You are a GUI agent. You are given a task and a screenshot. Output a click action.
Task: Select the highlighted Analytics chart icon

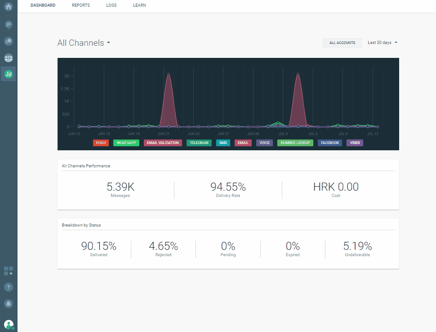(8, 74)
